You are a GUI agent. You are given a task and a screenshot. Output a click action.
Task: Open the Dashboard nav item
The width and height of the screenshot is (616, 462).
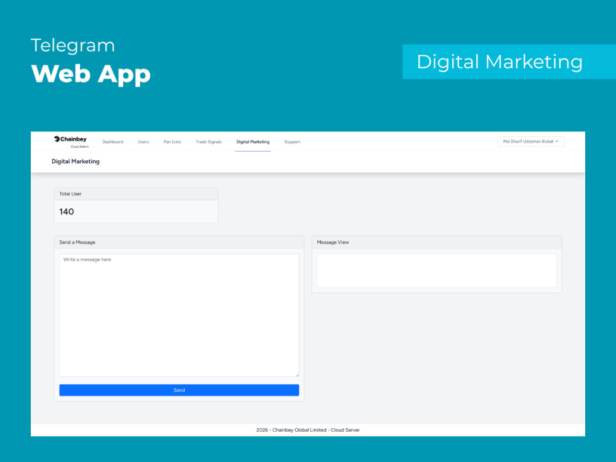[x=113, y=142]
